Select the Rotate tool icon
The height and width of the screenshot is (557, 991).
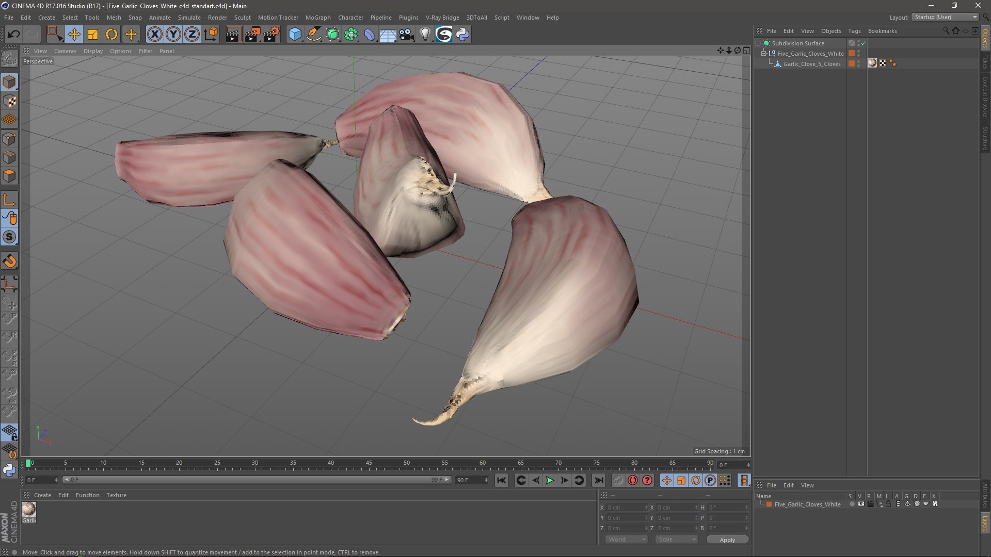111,35
